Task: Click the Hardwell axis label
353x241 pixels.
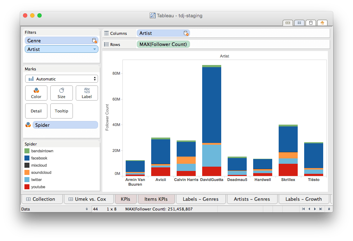Action: [x=263, y=180]
